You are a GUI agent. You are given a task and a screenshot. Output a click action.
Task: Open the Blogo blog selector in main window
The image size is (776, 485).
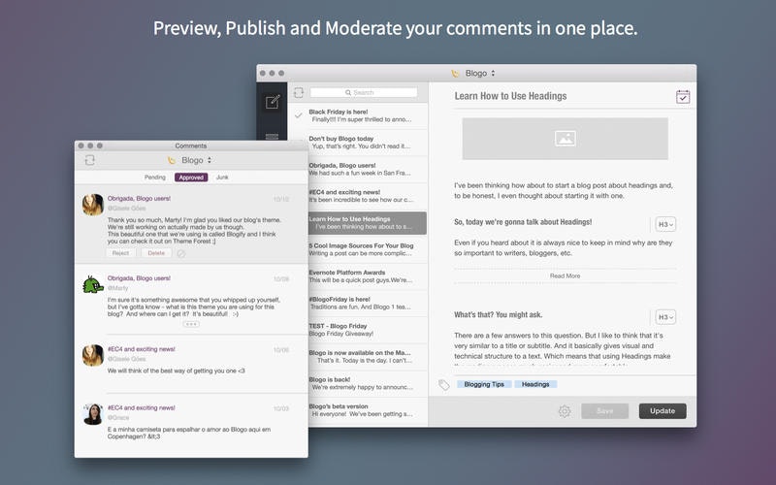coord(479,74)
